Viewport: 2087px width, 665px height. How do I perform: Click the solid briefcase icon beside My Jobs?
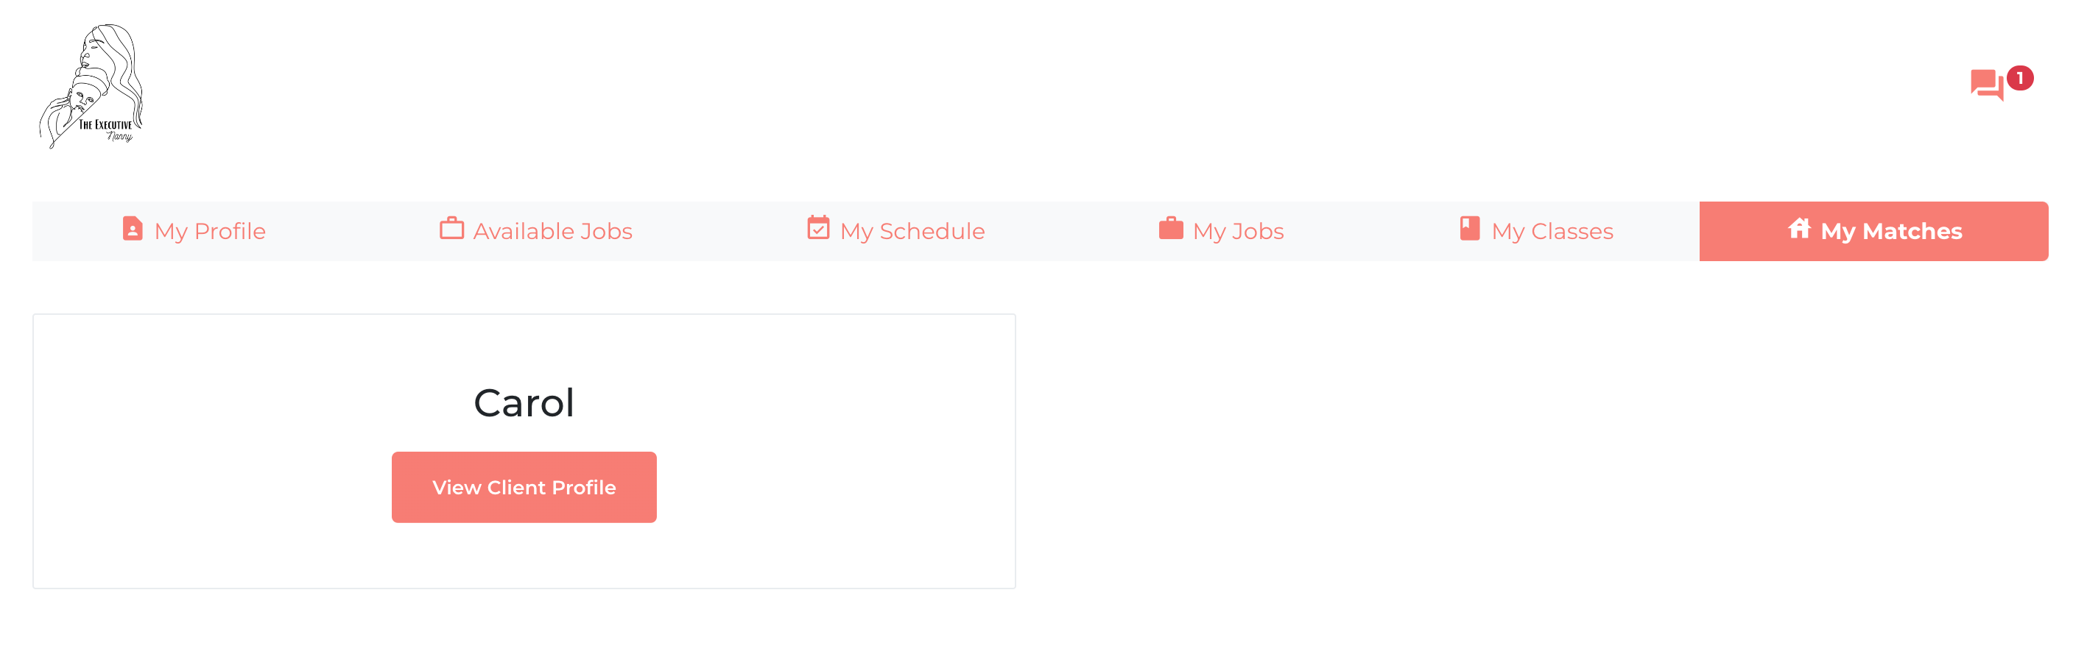pos(1171,228)
